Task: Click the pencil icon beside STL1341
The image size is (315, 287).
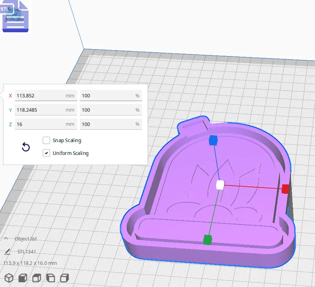Action: coord(8,251)
